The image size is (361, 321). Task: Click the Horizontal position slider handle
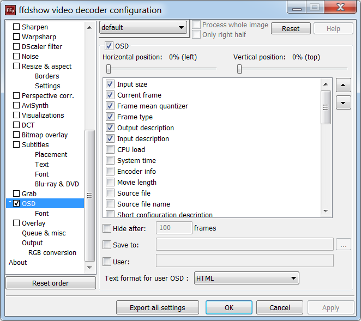point(109,69)
